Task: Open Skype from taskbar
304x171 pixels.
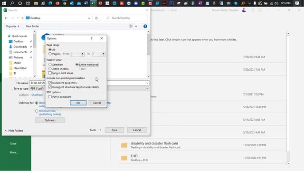Action: coord(236,3)
